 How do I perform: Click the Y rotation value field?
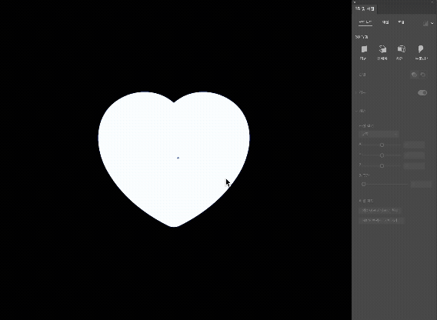(414, 155)
